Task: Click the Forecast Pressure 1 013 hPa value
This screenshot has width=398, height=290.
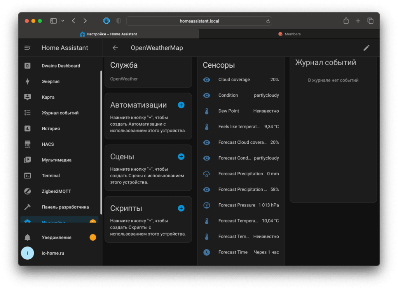Action: 269,205
